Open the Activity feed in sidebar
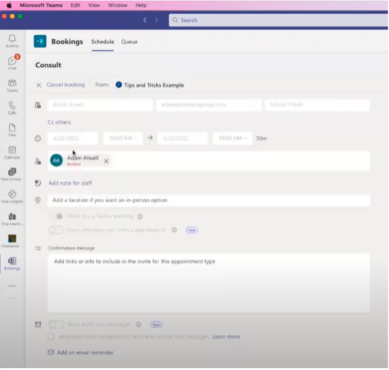The width and height of the screenshot is (389, 370). [x=12, y=41]
